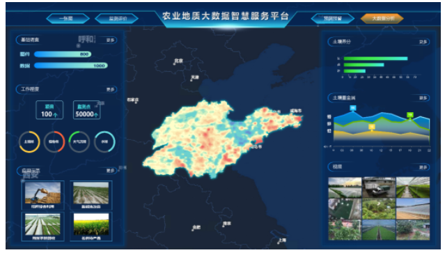This screenshot has height=255, width=445.
Task: Play the center leafy plants video thumbnail
Action: [x=379, y=209]
